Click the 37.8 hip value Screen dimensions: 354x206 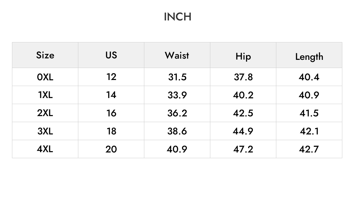(243, 77)
